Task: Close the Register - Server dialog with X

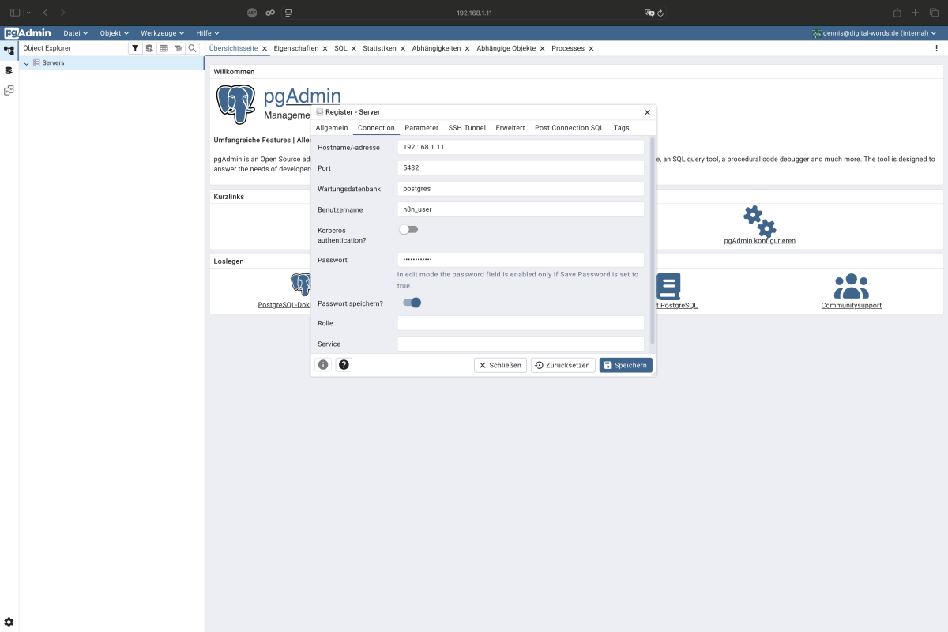Action: pyautogui.click(x=648, y=112)
